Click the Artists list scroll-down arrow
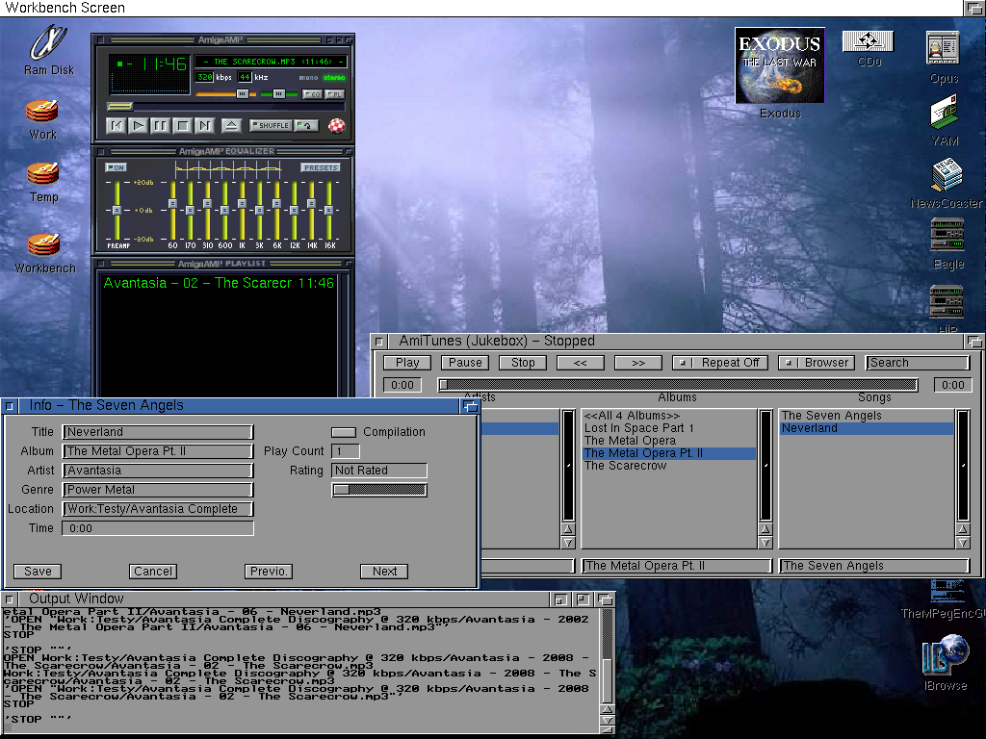The height and width of the screenshot is (739, 986). point(568,543)
